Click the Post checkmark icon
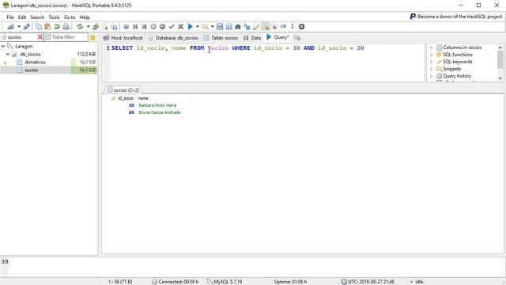Image resolution: width=506 pixels, height=285 pixels. 172,27
